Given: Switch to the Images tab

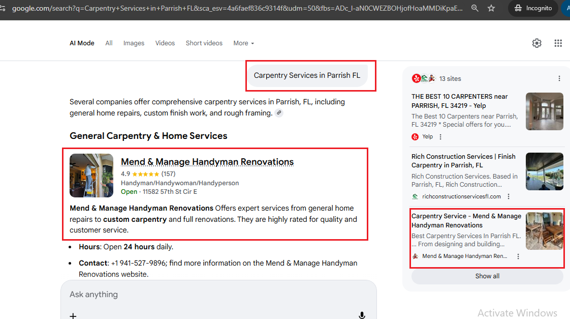Looking at the screenshot, I should pyautogui.click(x=134, y=43).
